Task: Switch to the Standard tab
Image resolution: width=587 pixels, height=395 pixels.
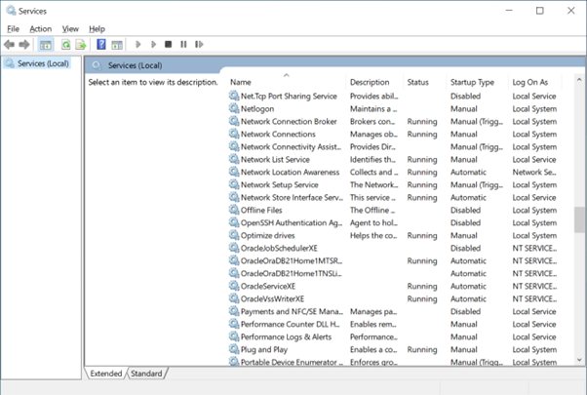Action: click(x=146, y=374)
